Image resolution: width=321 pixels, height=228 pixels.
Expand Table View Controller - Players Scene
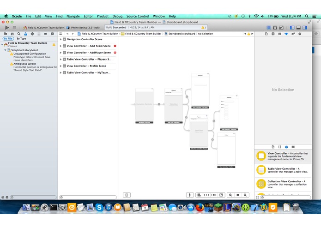tap(61, 59)
